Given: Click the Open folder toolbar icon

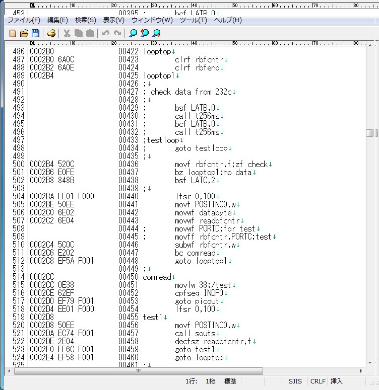Looking at the screenshot, I should [24, 33].
